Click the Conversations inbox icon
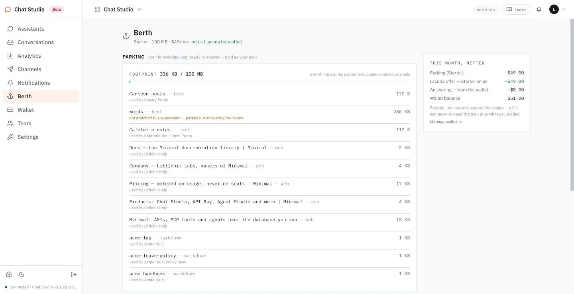574x294 pixels. pyautogui.click(x=10, y=42)
